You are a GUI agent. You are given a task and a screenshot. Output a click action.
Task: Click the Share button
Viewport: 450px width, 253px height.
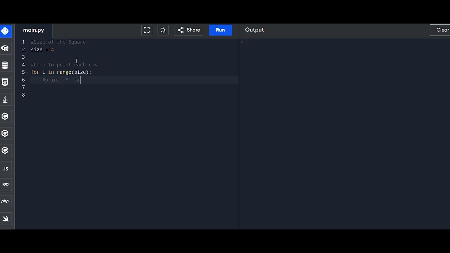click(x=189, y=30)
